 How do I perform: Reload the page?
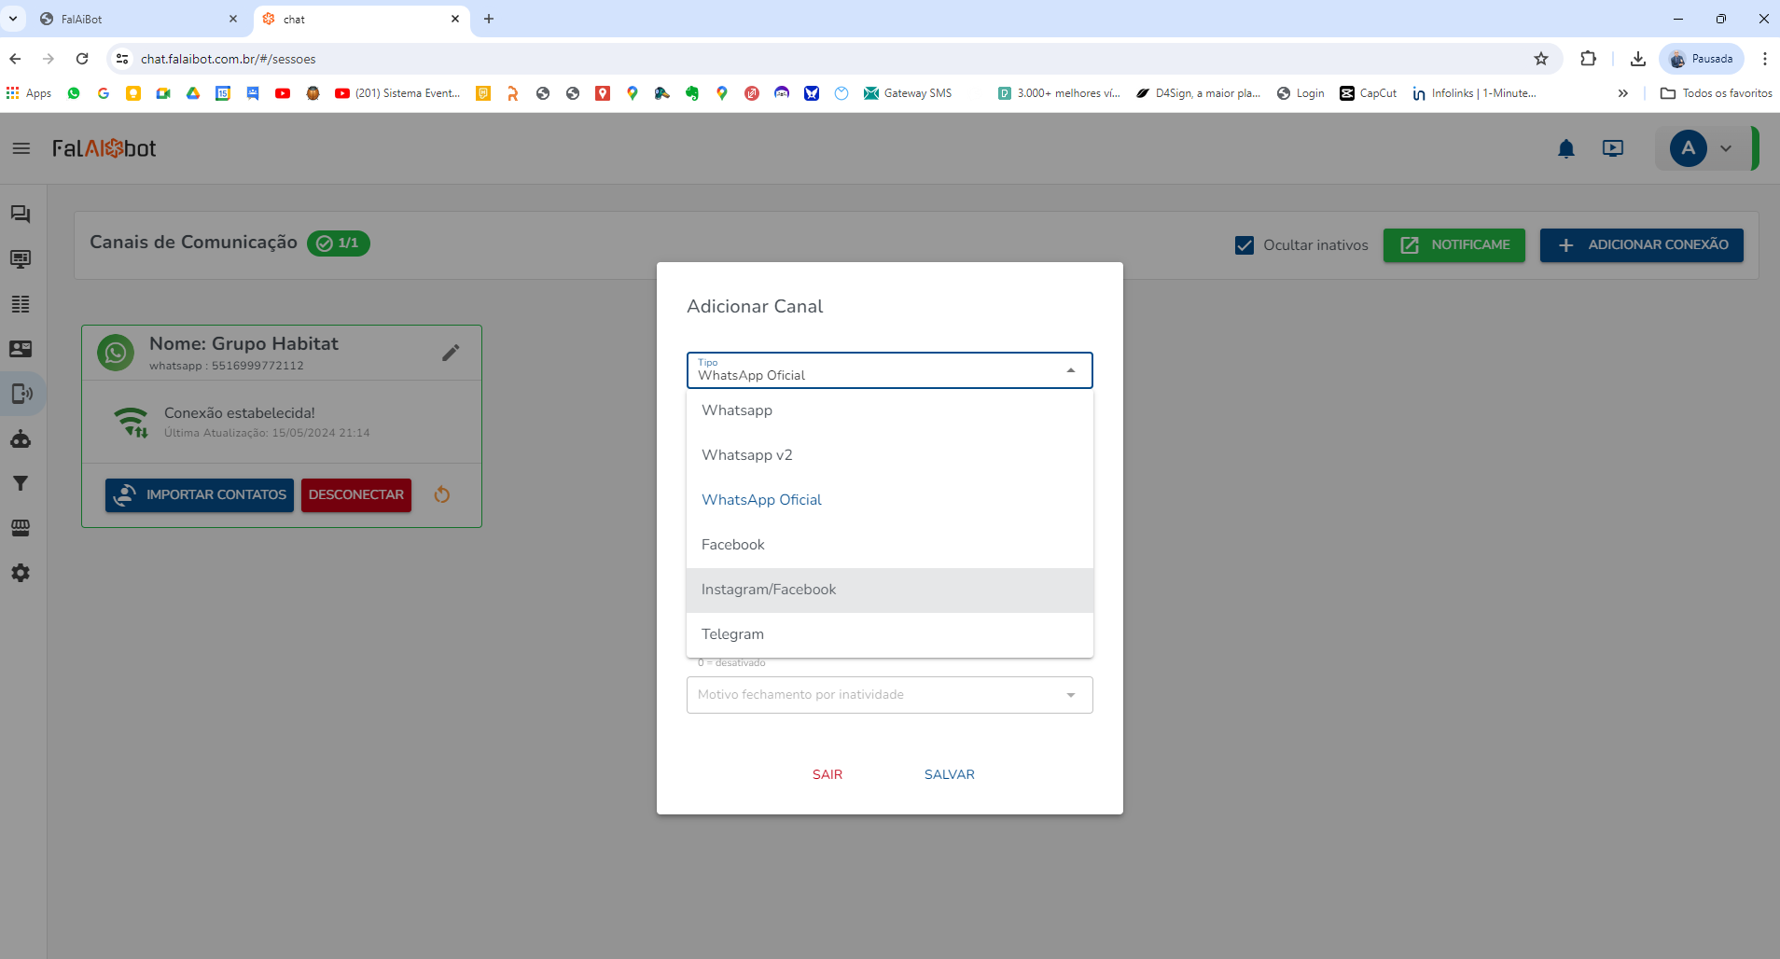point(82,59)
